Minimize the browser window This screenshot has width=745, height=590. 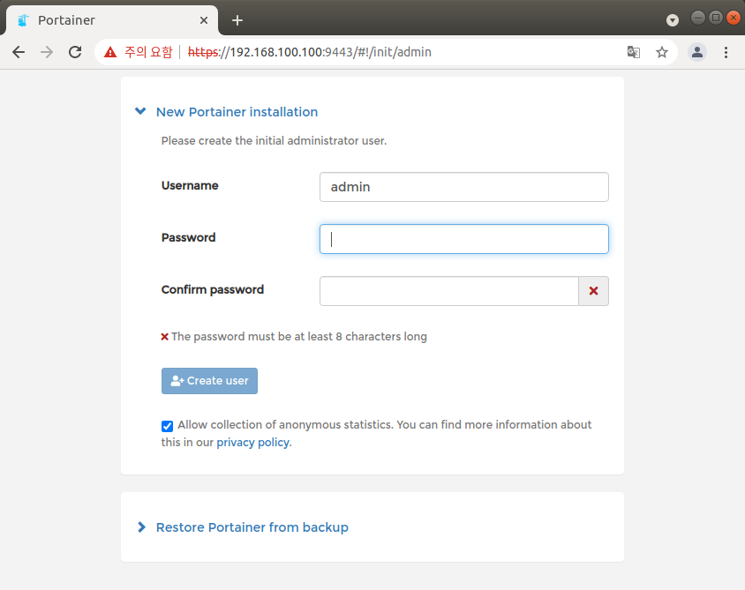698,18
